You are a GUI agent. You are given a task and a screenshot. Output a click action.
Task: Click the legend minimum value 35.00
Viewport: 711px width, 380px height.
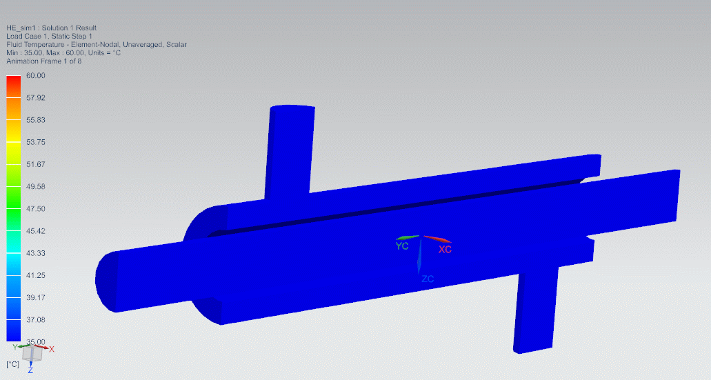(x=35, y=341)
